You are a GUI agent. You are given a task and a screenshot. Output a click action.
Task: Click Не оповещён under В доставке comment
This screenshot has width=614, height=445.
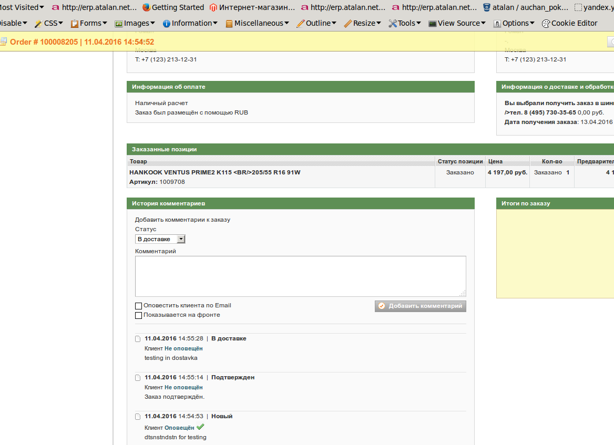(183, 348)
